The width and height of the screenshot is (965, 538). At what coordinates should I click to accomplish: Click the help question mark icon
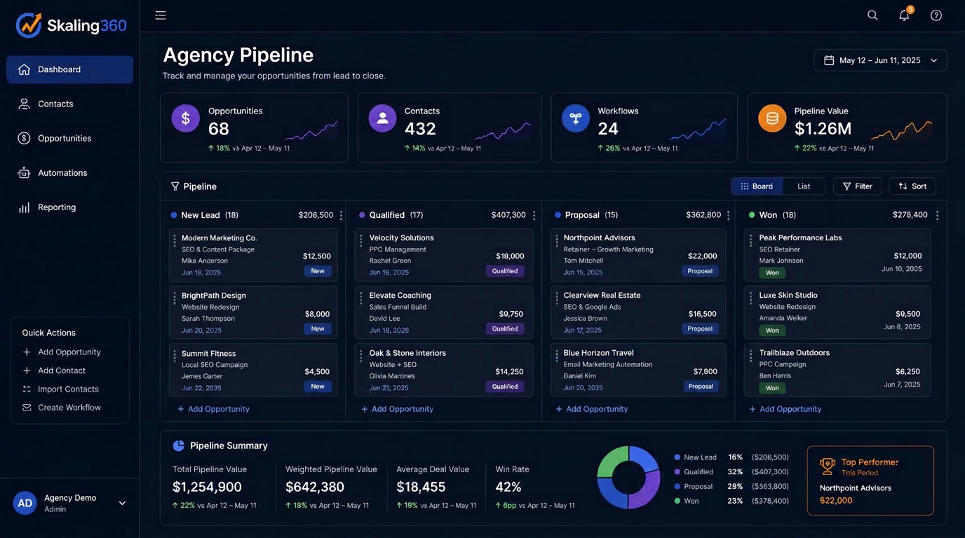tap(936, 15)
